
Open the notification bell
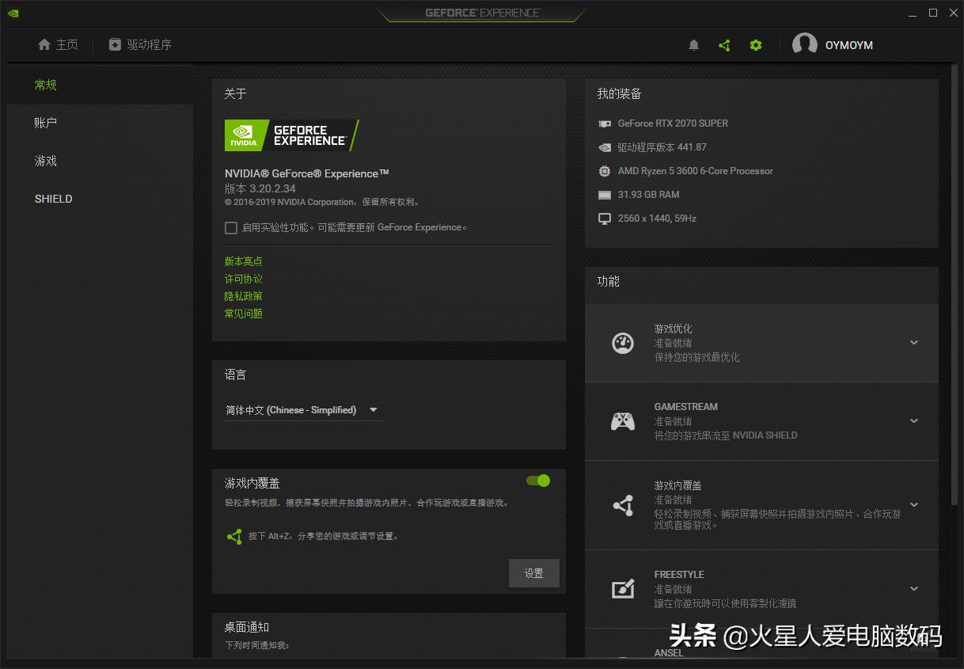(x=693, y=45)
